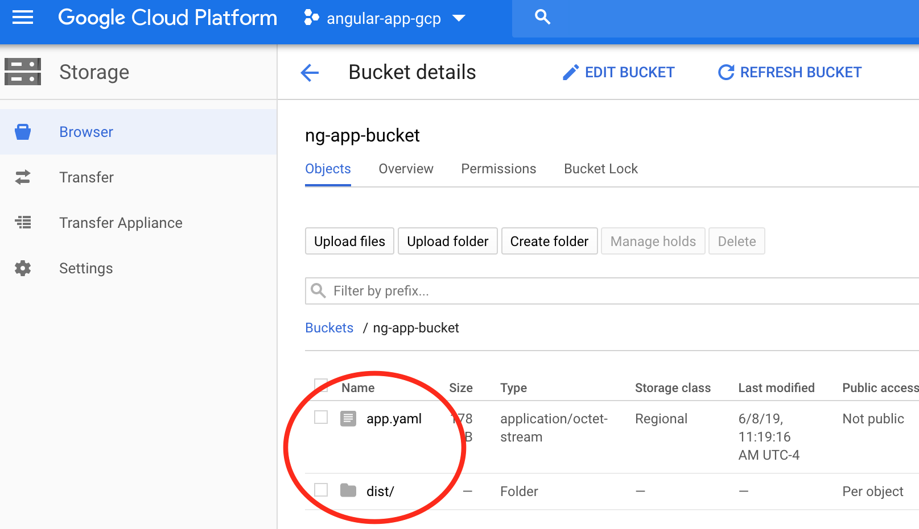Click the search magnifier icon in header
The width and height of the screenshot is (919, 529).
(x=542, y=18)
